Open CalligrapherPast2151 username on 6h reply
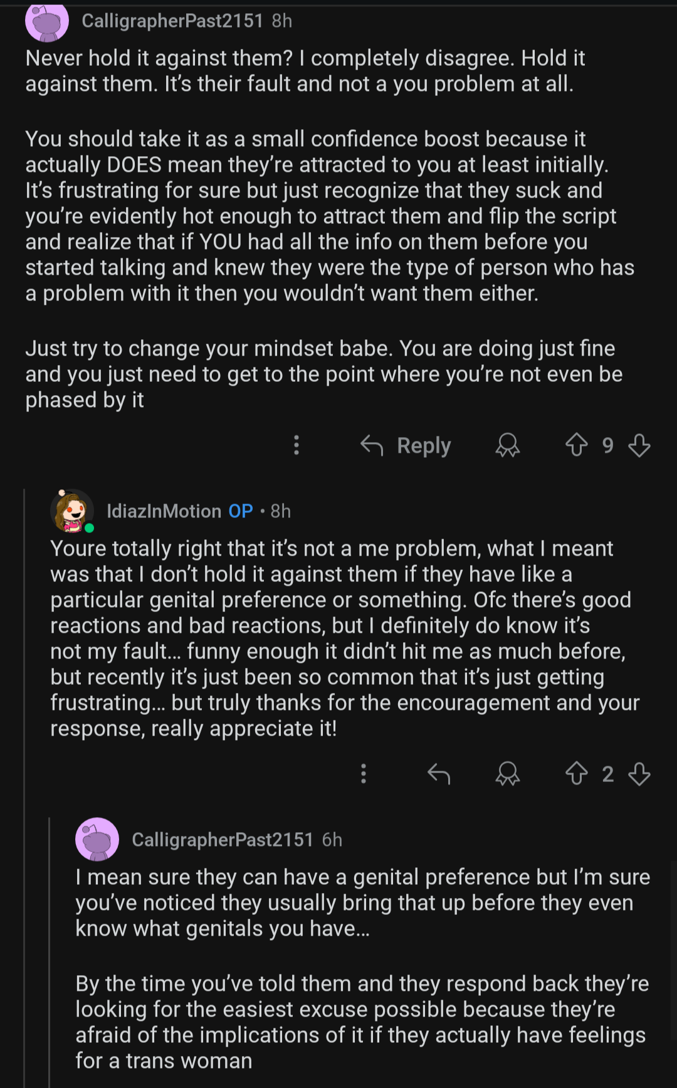The width and height of the screenshot is (677, 1088). pyautogui.click(x=223, y=840)
